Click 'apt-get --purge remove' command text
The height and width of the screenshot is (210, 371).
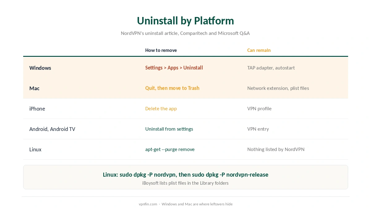pos(170,149)
